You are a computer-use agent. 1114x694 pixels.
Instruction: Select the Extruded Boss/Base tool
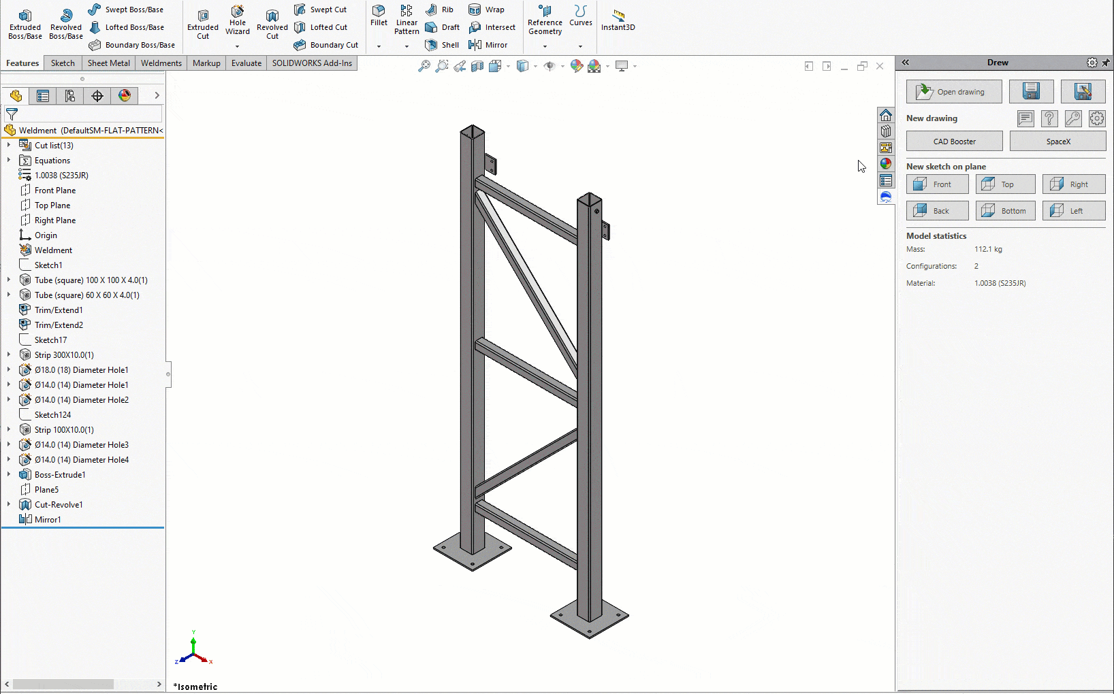tap(25, 24)
